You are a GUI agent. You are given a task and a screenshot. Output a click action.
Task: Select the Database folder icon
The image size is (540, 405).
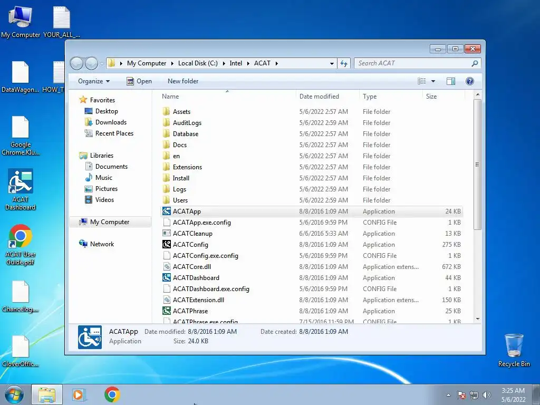click(x=167, y=133)
